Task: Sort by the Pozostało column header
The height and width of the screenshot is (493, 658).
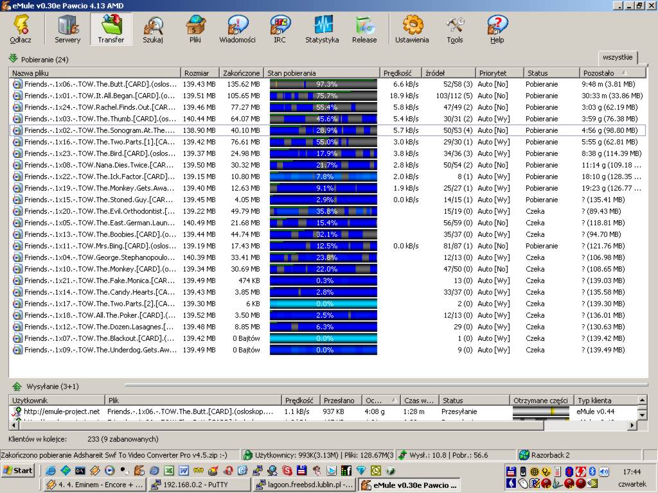Action: tap(612, 73)
